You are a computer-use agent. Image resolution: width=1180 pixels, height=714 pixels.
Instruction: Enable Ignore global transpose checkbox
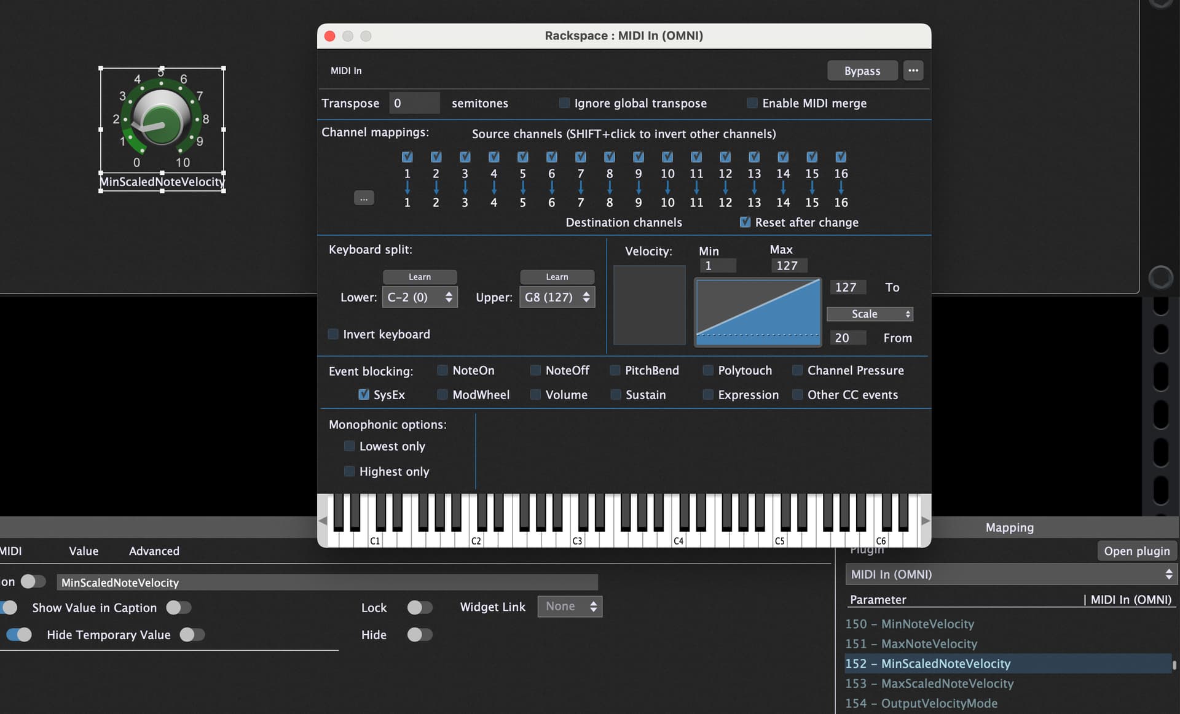pos(564,103)
